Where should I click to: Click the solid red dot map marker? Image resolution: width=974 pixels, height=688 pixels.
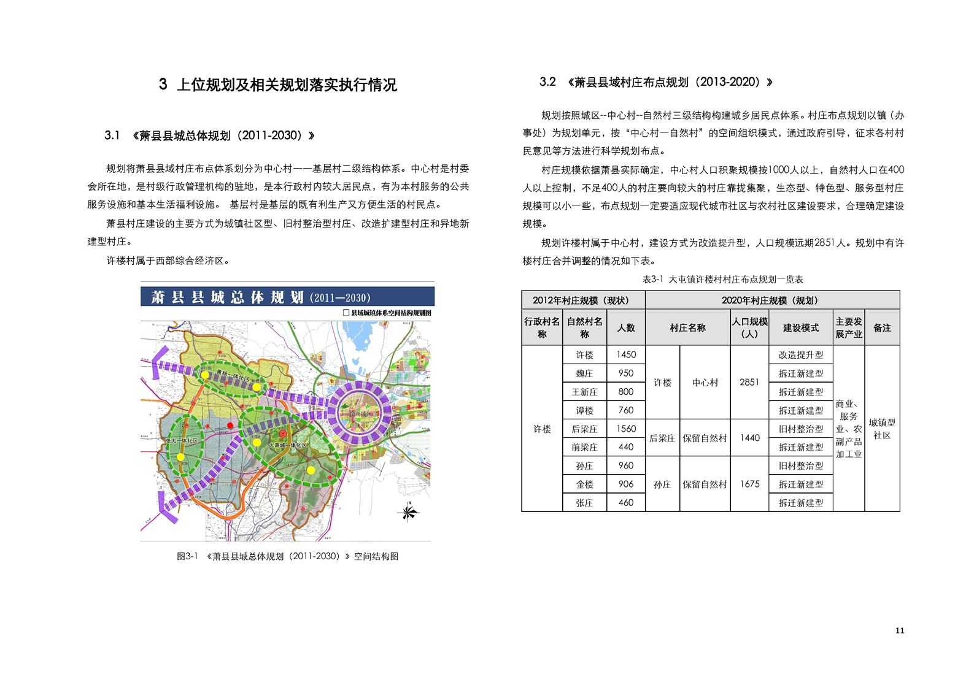[x=230, y=425]
